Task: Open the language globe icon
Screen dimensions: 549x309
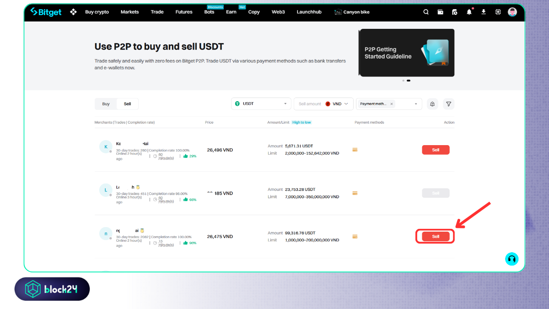Action: click(498, 12)
